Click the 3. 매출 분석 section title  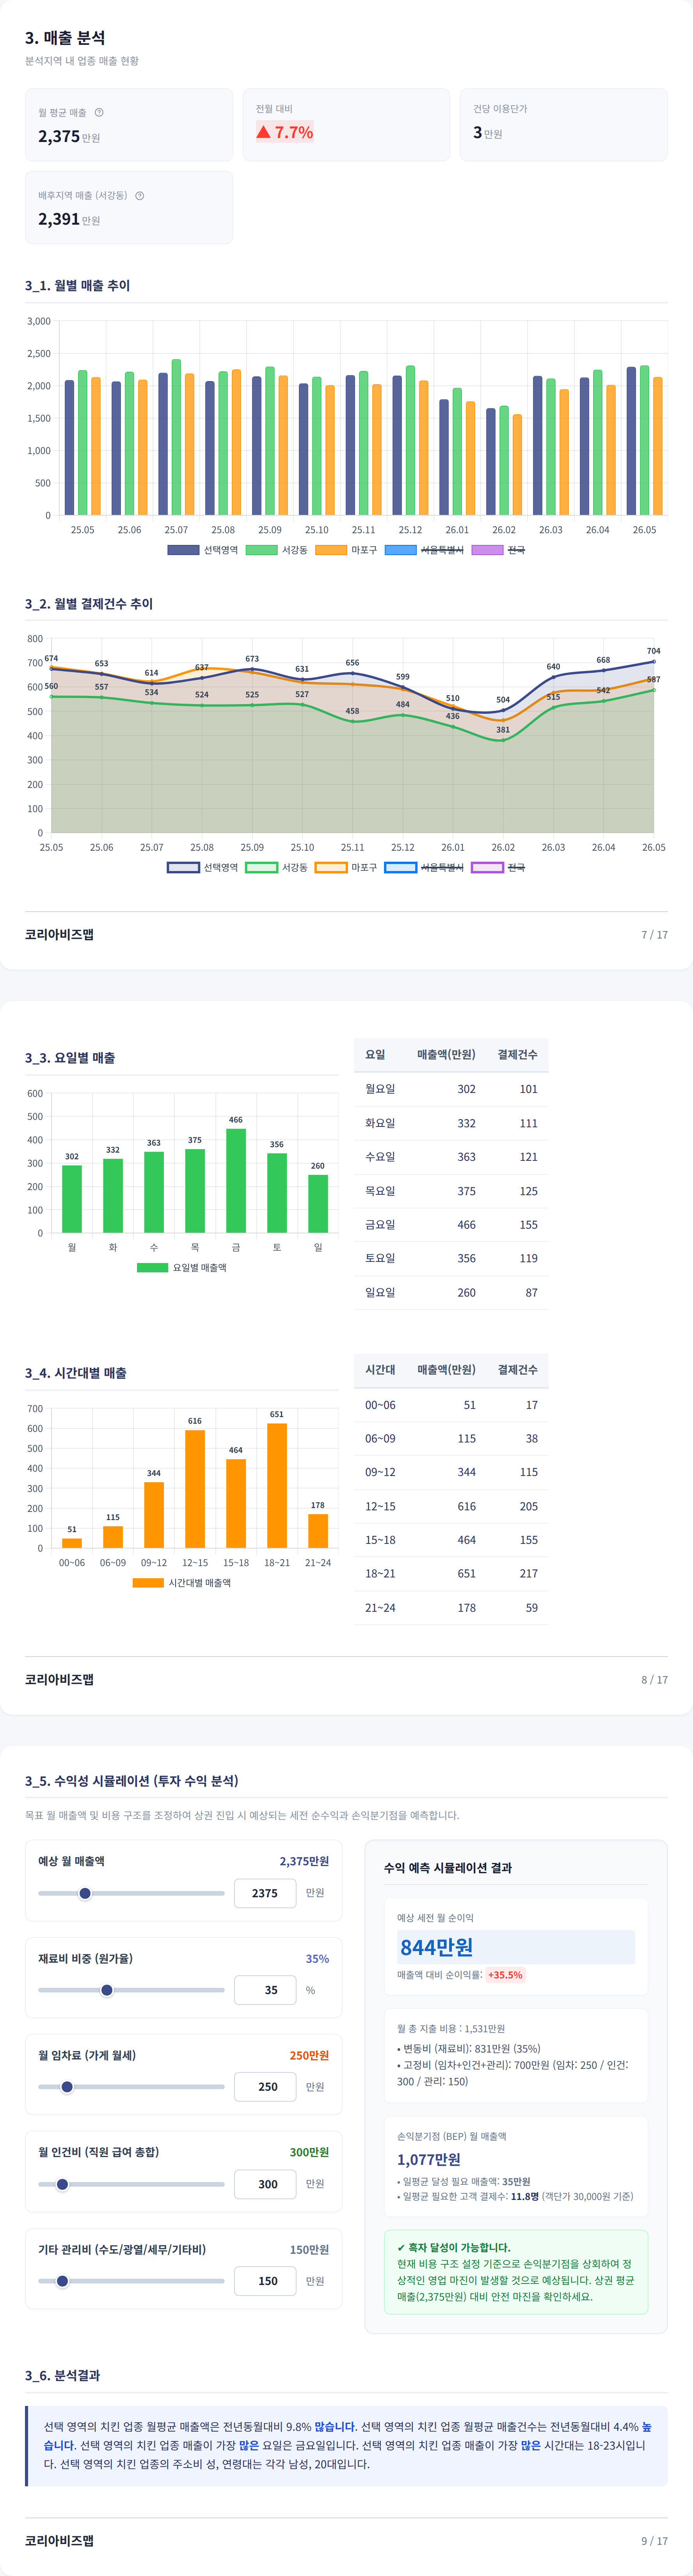65,38
